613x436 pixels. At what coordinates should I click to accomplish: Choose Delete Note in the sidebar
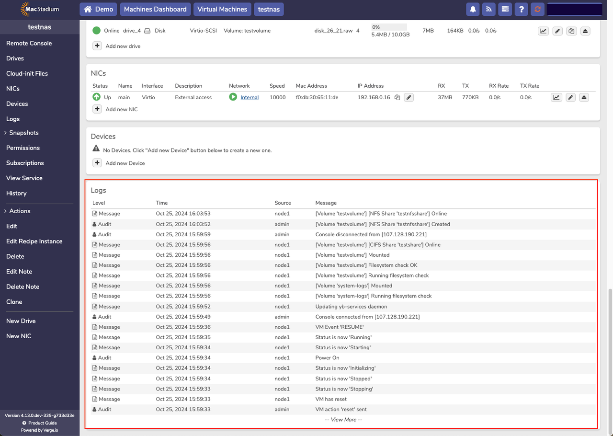[23, 287]
